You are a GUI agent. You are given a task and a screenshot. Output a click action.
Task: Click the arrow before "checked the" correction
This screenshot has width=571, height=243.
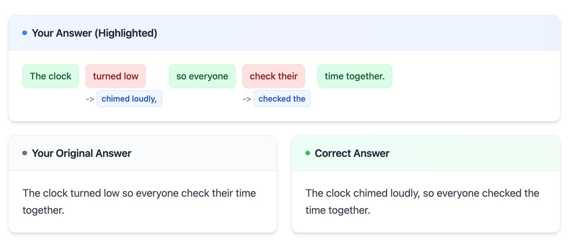247,99
